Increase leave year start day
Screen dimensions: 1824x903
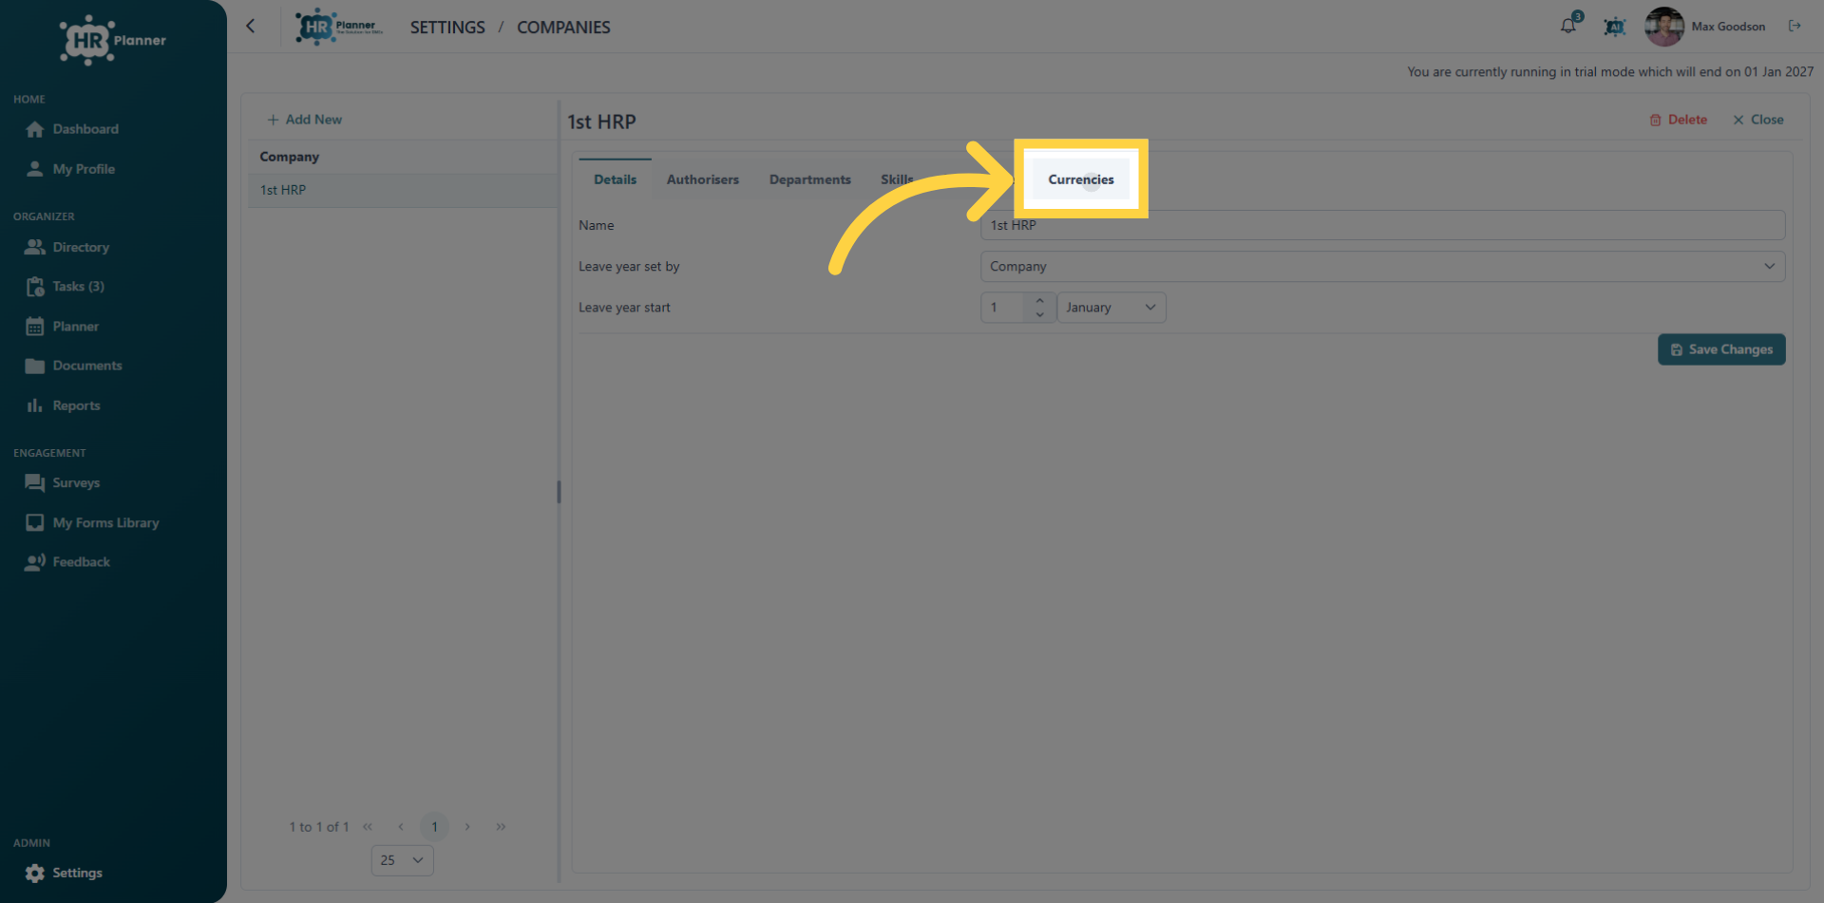point(1039,300)
